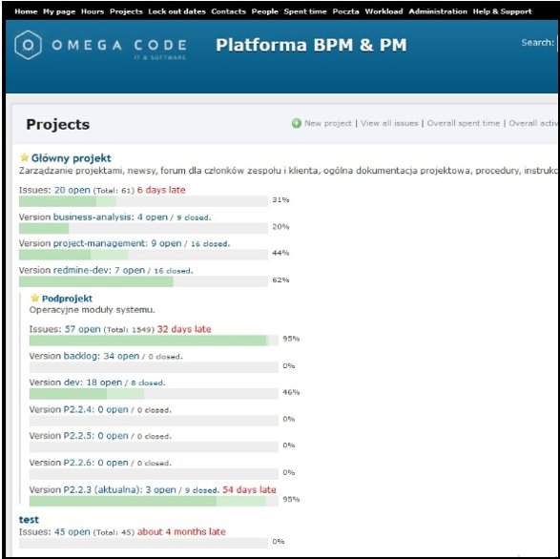Open business-analysis version link
The image size is (560, 559).
point(93,217)
